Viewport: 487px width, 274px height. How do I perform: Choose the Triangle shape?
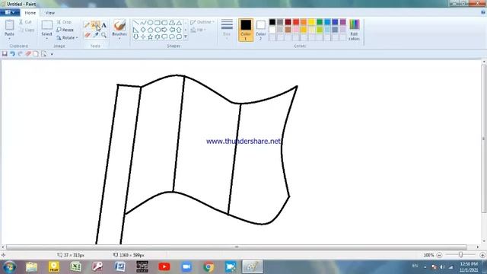179,23
